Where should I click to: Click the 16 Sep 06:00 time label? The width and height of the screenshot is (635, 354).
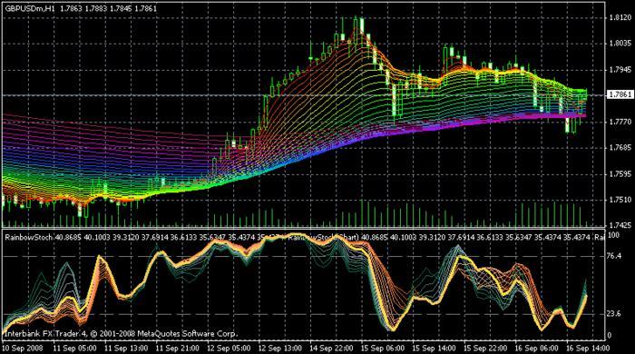[536, 348]
